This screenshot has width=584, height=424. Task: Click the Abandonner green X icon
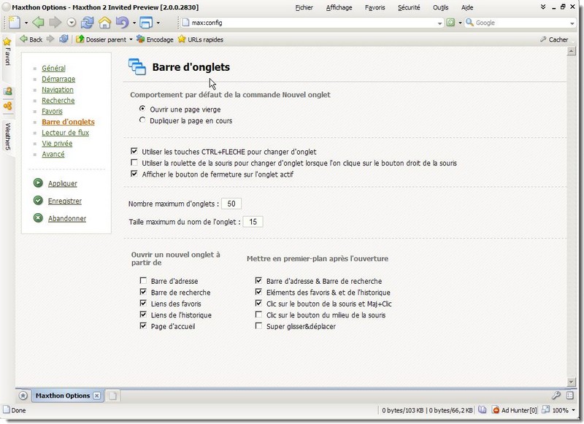pos(38,217)
